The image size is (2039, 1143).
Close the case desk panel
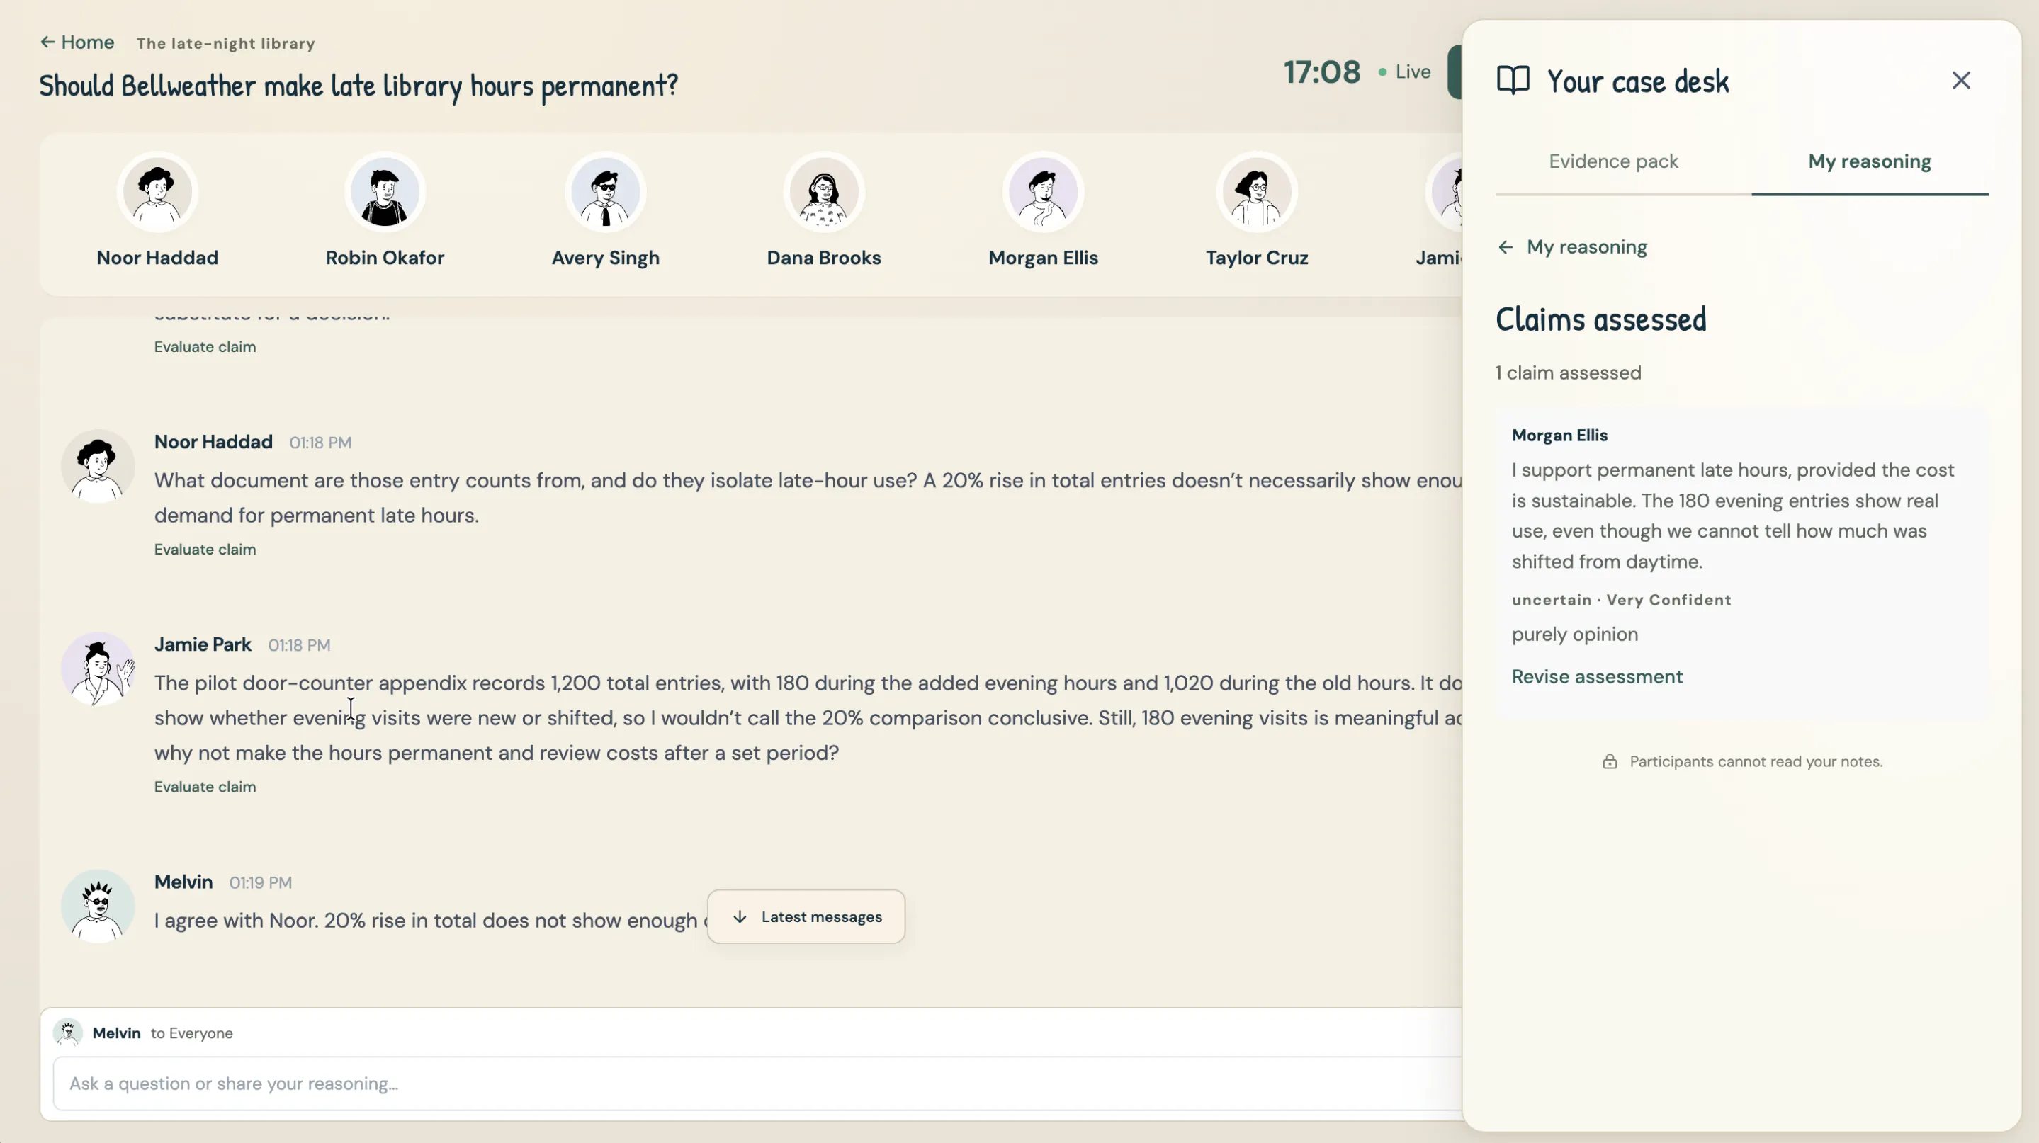[x=1960, y=81]
